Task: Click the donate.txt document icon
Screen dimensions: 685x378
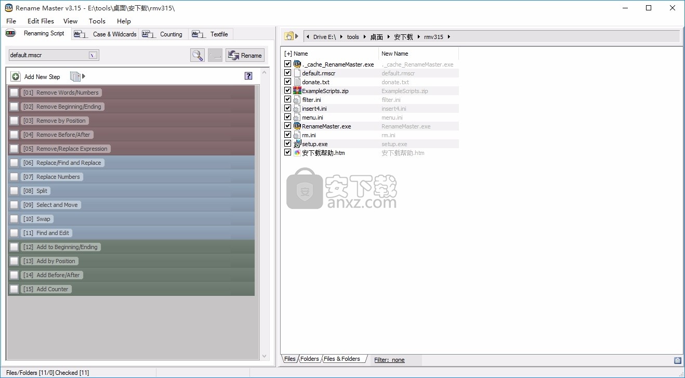Action: click(297, 82)
